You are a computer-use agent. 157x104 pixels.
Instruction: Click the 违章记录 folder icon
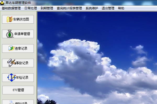click(x=11, y=48)
